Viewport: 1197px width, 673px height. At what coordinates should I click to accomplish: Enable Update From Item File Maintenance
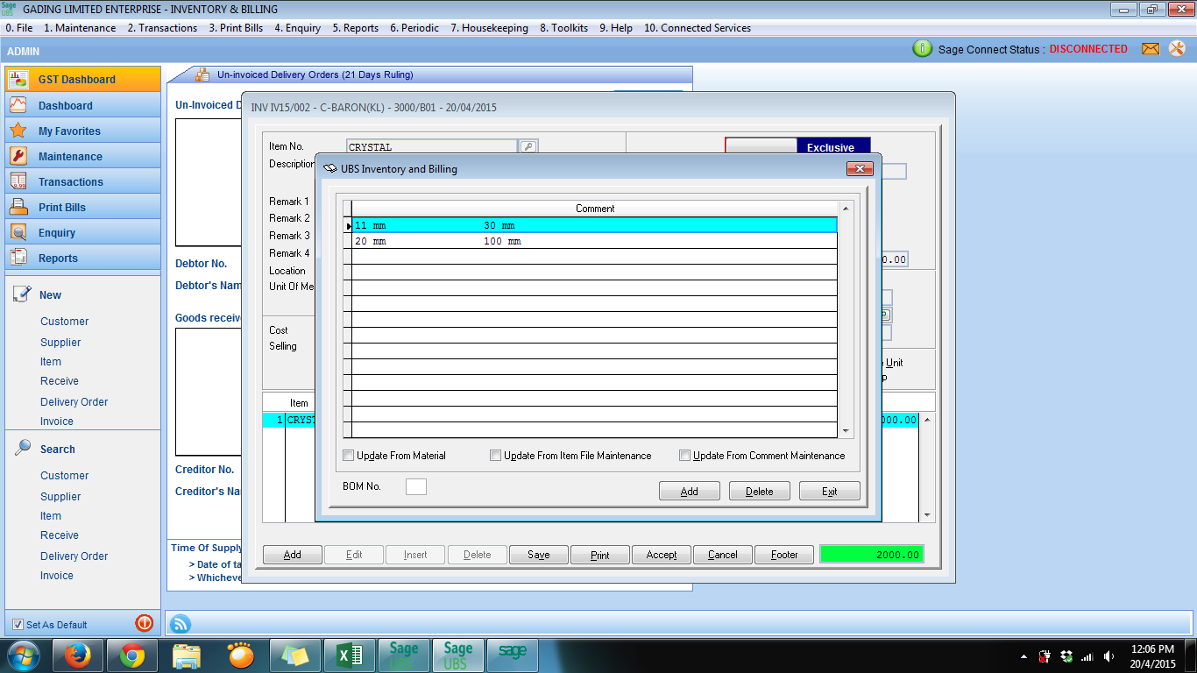495,456
